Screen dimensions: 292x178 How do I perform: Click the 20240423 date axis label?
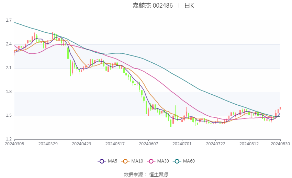81,144
